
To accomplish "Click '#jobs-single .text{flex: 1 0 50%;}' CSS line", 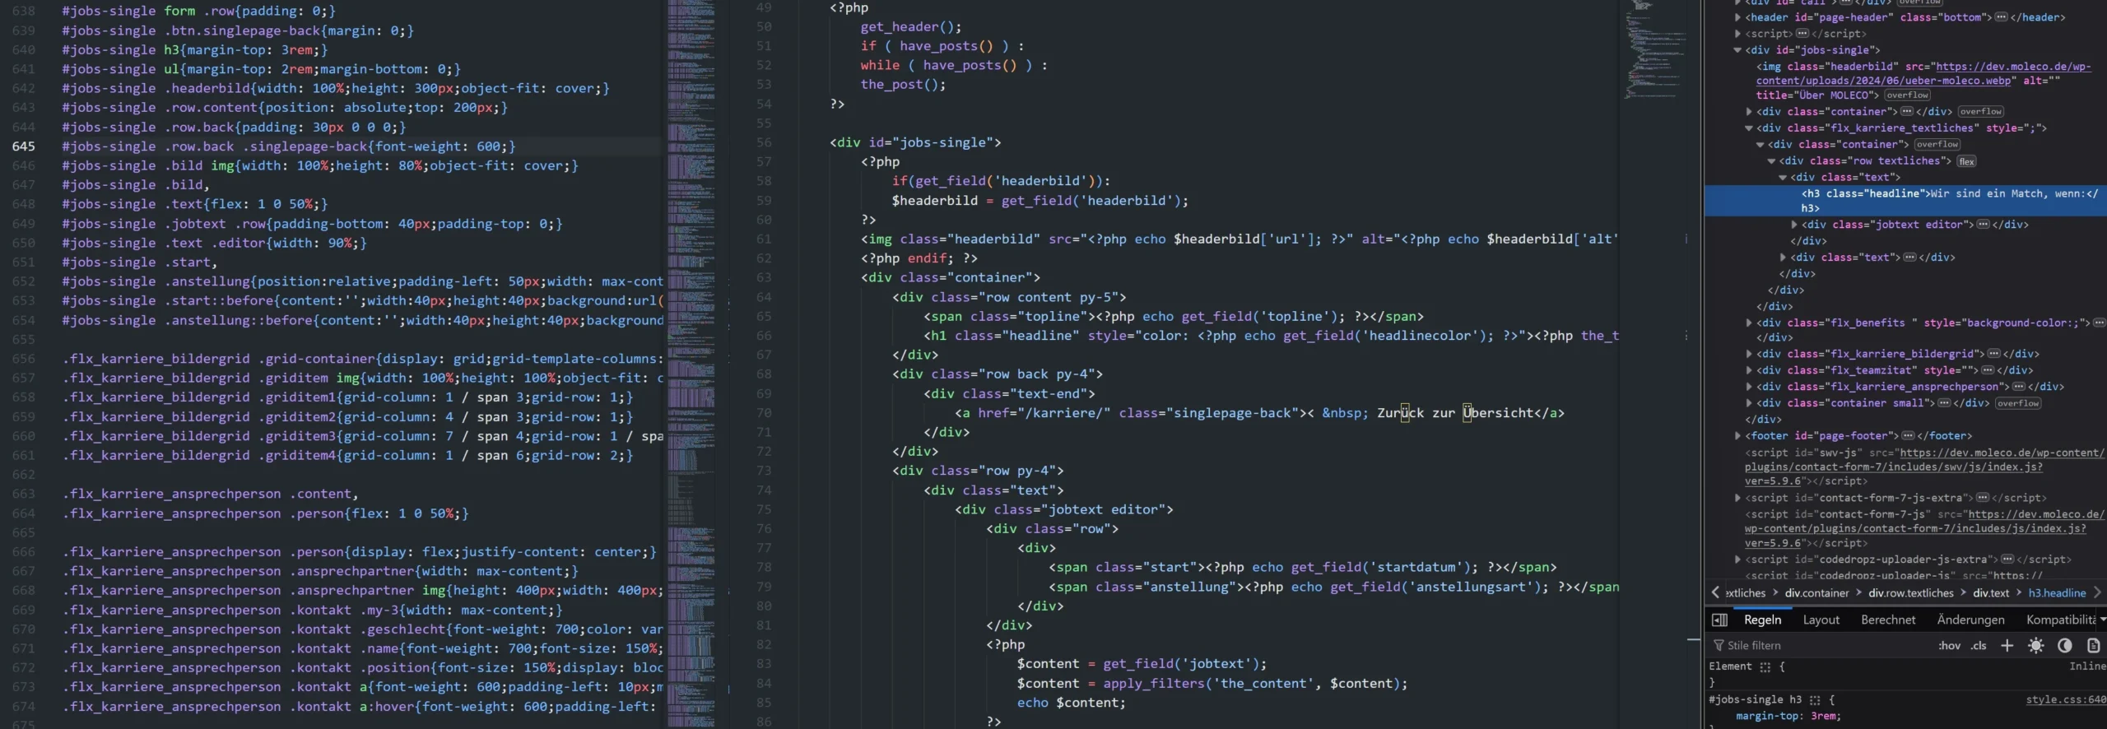I will point(195,204).
